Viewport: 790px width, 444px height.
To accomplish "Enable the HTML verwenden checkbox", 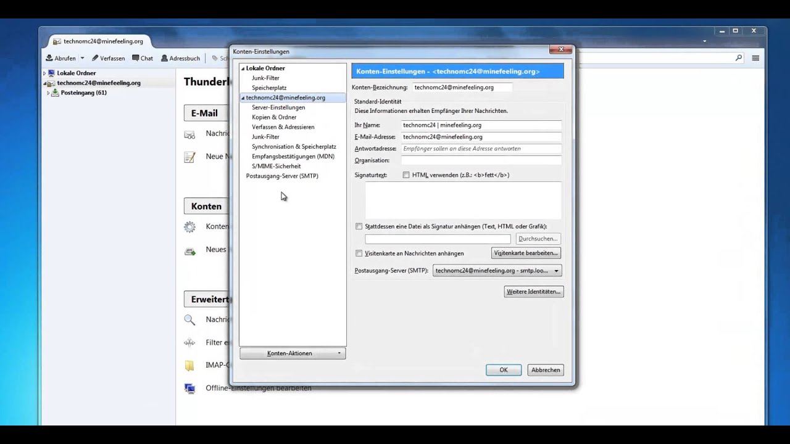I will [406, 175].
